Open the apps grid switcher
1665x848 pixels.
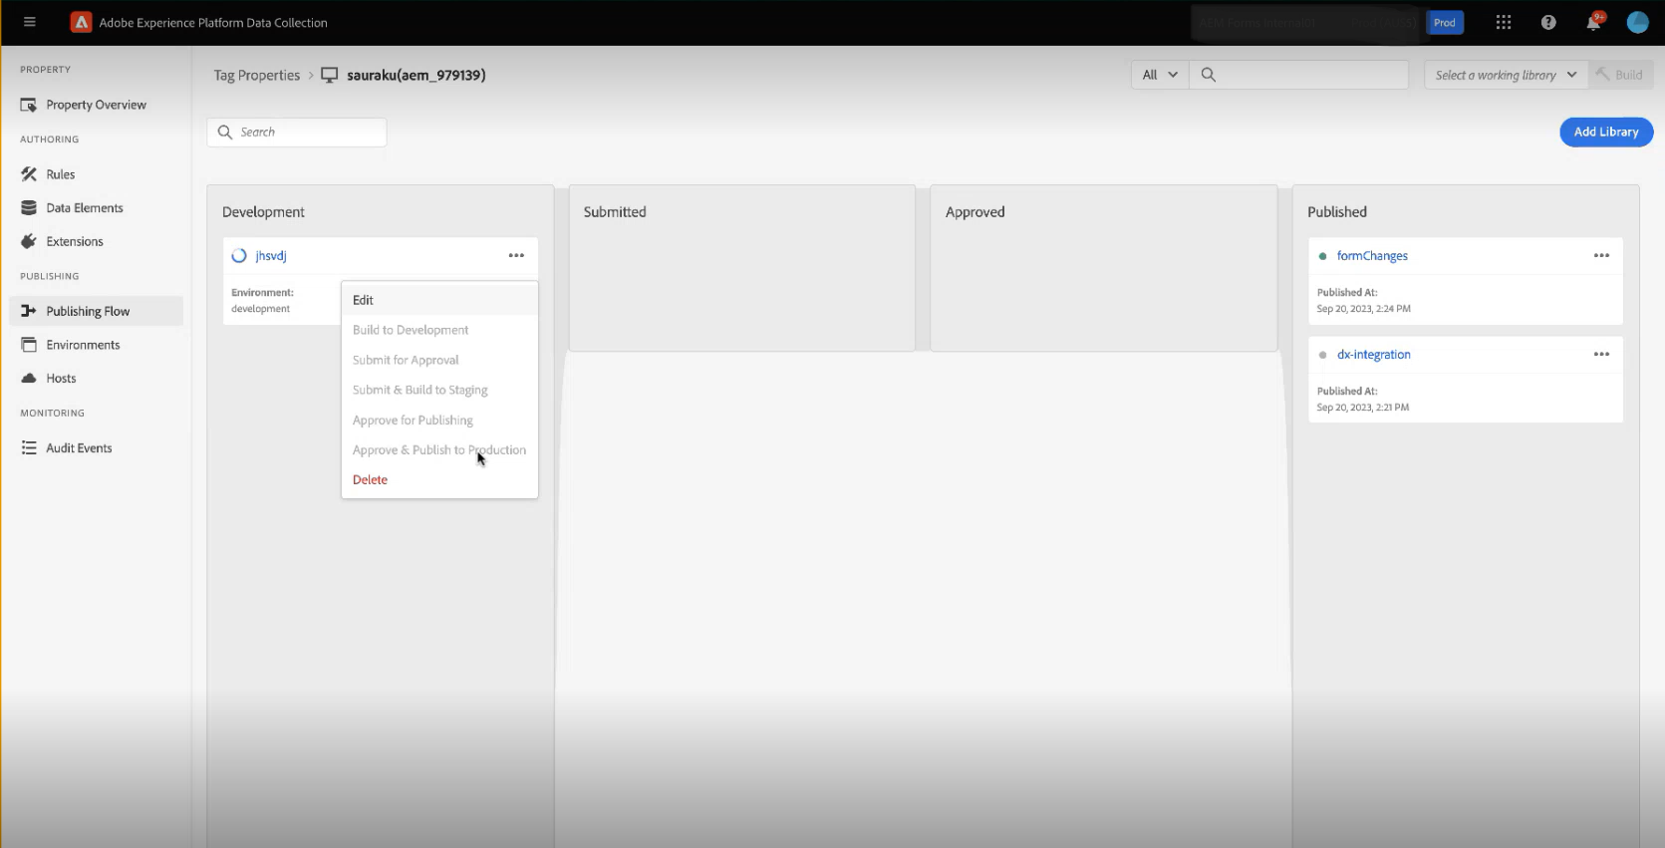tap(1504, 22)
